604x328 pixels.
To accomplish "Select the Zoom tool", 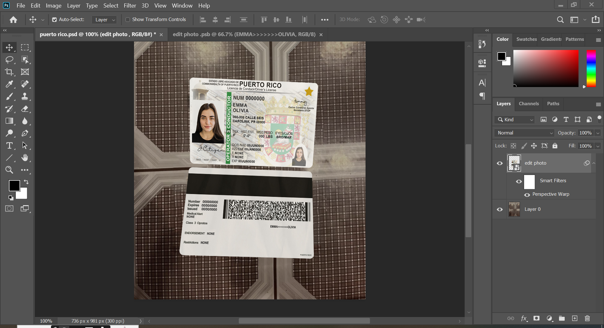I will [9, 170].
